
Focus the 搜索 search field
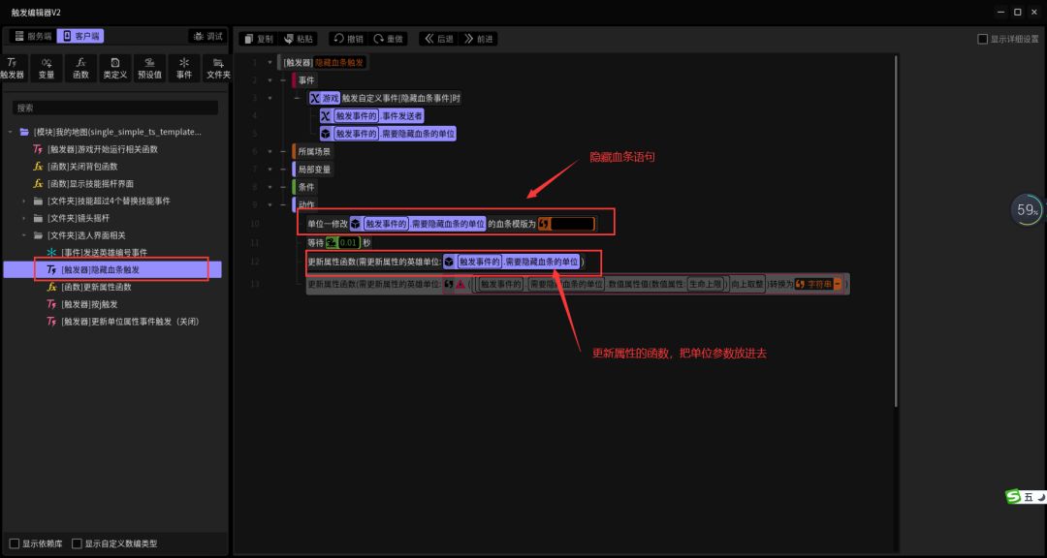point(114,108)
